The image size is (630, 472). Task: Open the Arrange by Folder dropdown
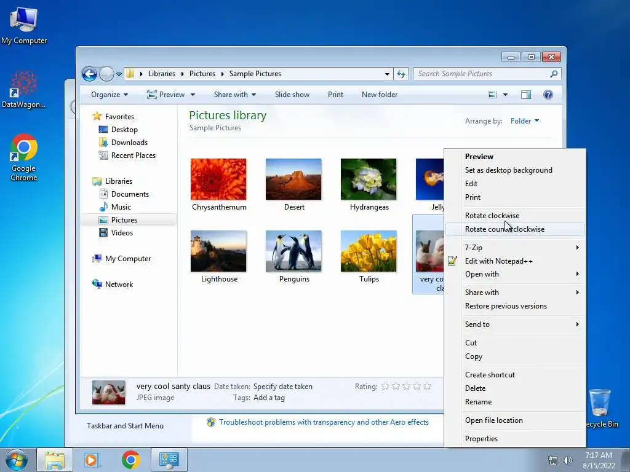(525, 121)
